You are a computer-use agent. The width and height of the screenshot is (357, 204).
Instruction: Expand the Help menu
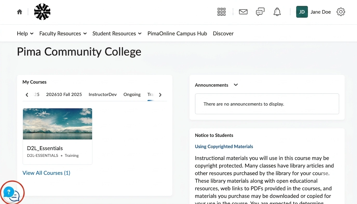click(25, 34)
